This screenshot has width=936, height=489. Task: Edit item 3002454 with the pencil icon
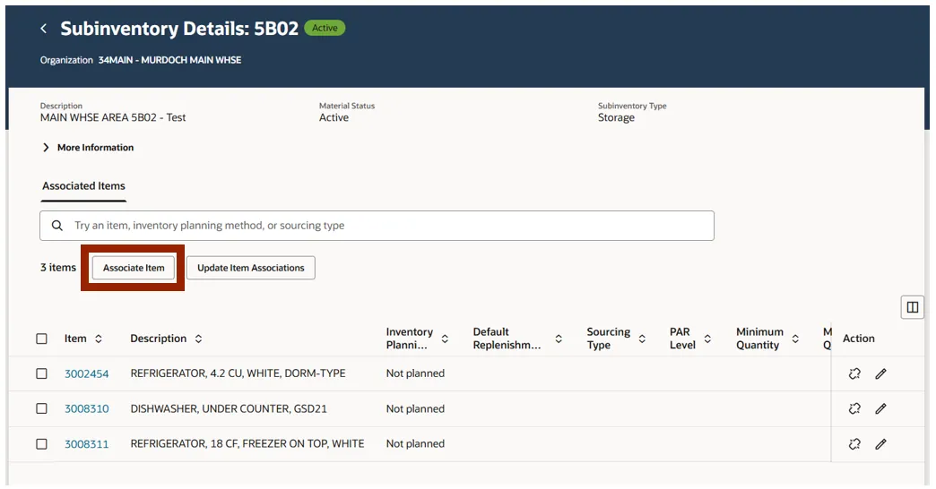[x=880, y=373]
